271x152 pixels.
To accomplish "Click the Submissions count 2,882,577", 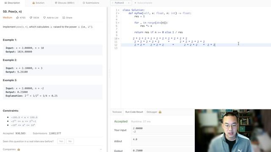I will click(55, 133).
